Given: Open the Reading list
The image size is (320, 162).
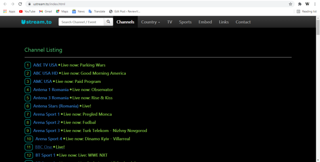Looking at the screenshot, I should tap(307, 11).
